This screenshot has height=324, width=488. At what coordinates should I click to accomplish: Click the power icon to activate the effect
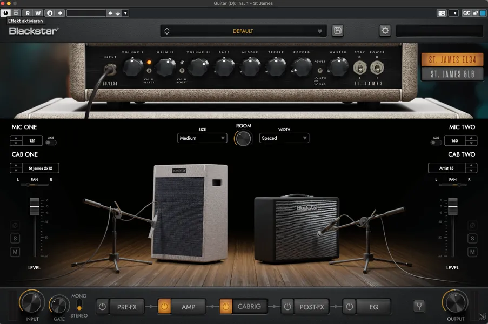pyautogui.click(x=5, y=13)
